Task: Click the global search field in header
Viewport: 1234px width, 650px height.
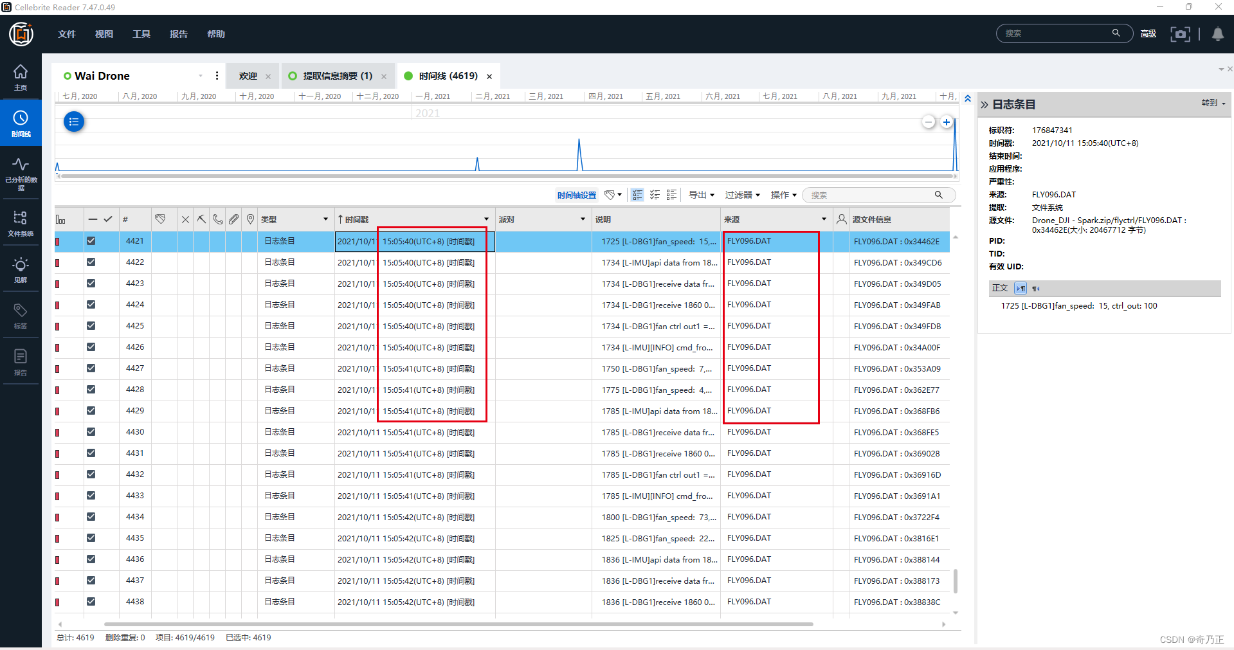Action: 1064,33
